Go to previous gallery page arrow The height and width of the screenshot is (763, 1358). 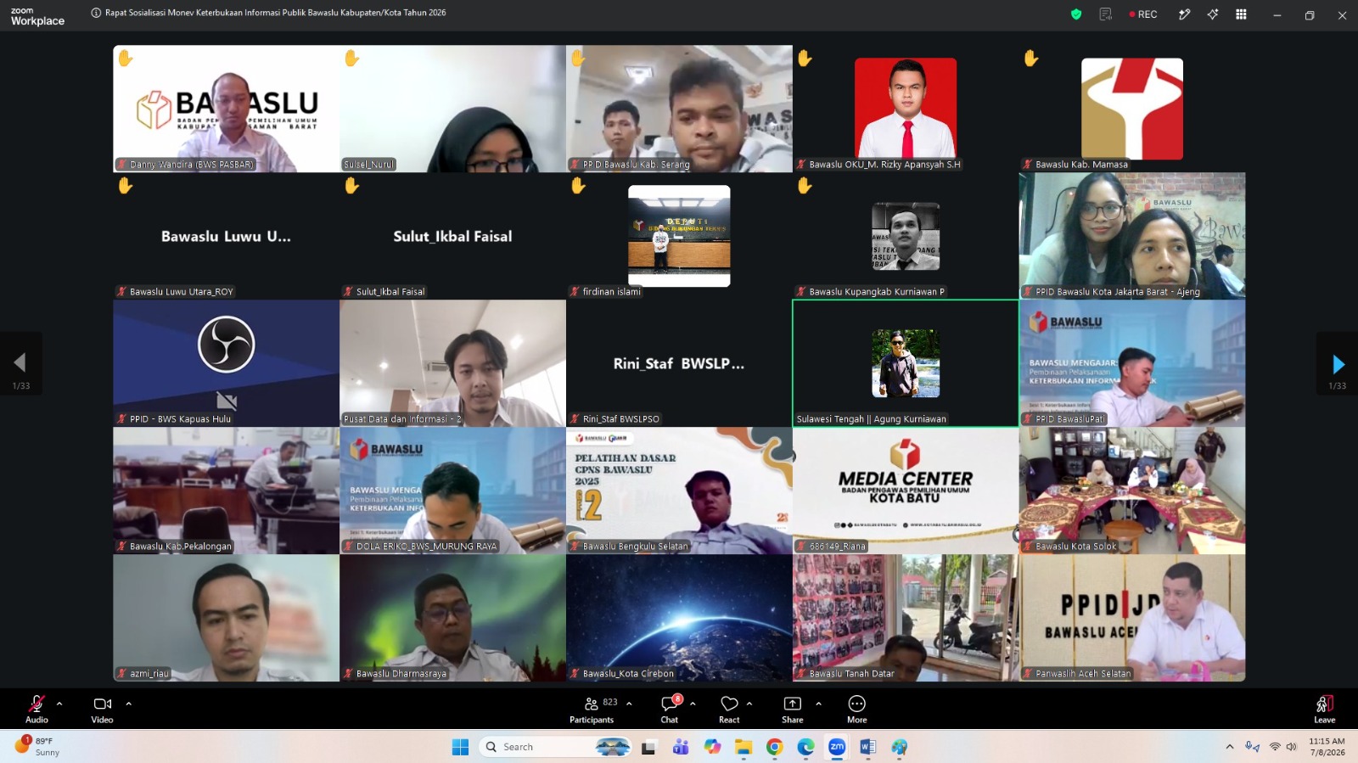click(x=20, y=363)
